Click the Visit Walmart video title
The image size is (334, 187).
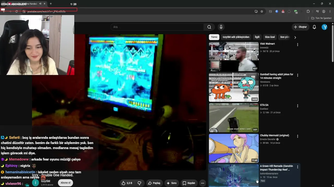pos(267,44)
